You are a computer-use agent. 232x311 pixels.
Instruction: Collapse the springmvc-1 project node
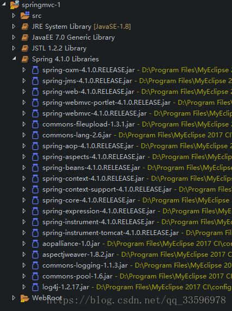(x=4, y=4)
